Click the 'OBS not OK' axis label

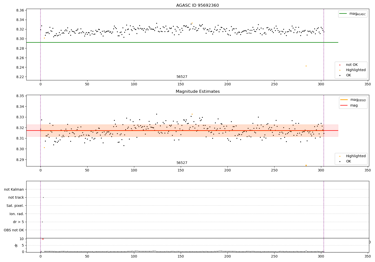[14, 230]
